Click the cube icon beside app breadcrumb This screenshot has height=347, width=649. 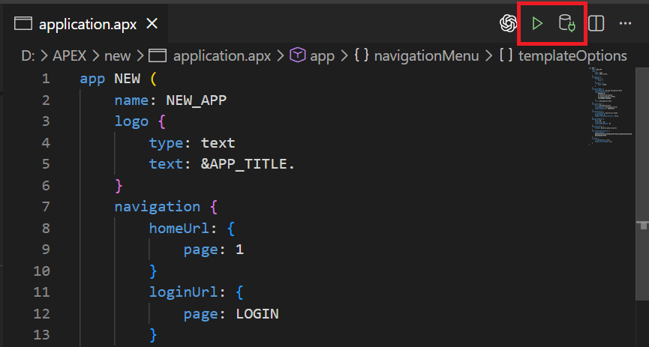[x=298, y=55]
